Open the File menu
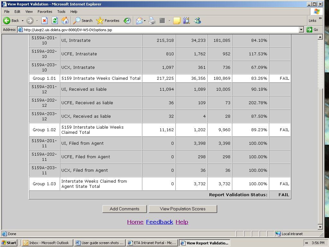The height and width of the screenshot is (247, 329). [7, 12]
